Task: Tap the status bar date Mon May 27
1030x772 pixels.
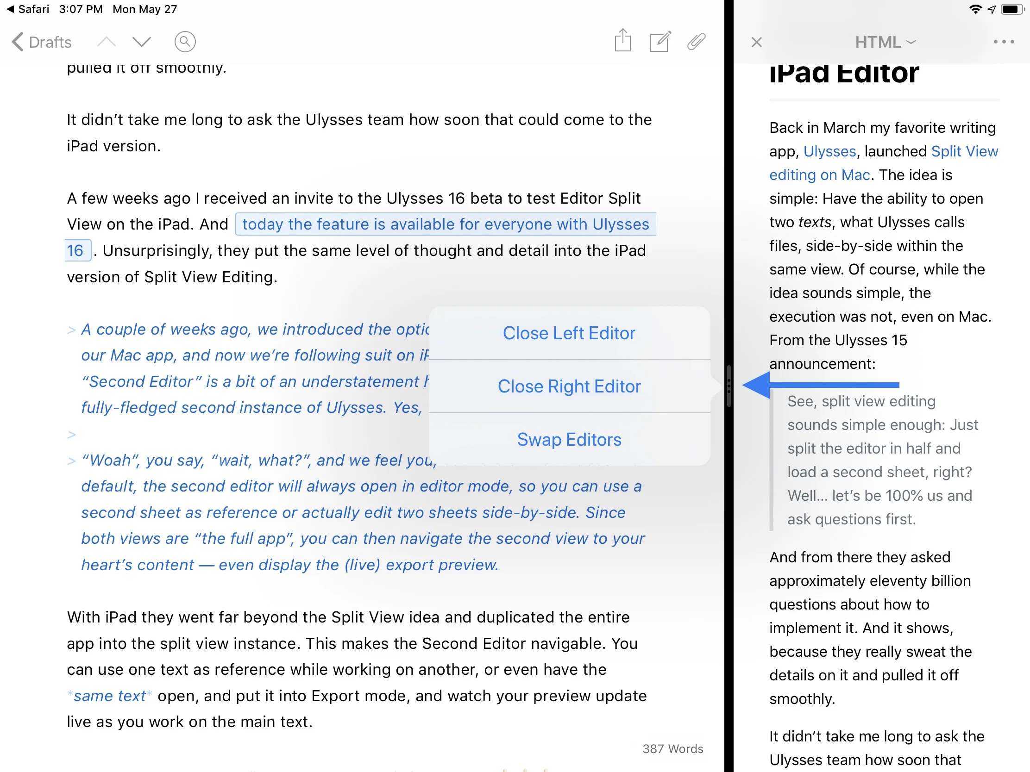Action: (x=145, y=9)
